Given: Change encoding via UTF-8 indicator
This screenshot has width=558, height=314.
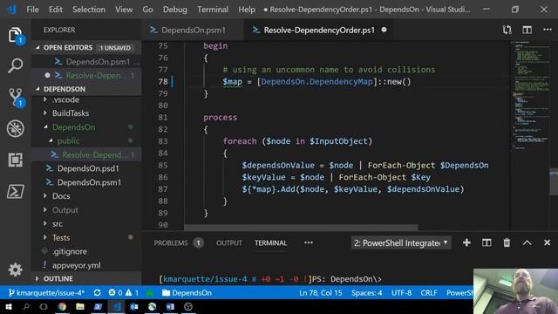Looking at the screenshot, I should (x=401, y=293).
